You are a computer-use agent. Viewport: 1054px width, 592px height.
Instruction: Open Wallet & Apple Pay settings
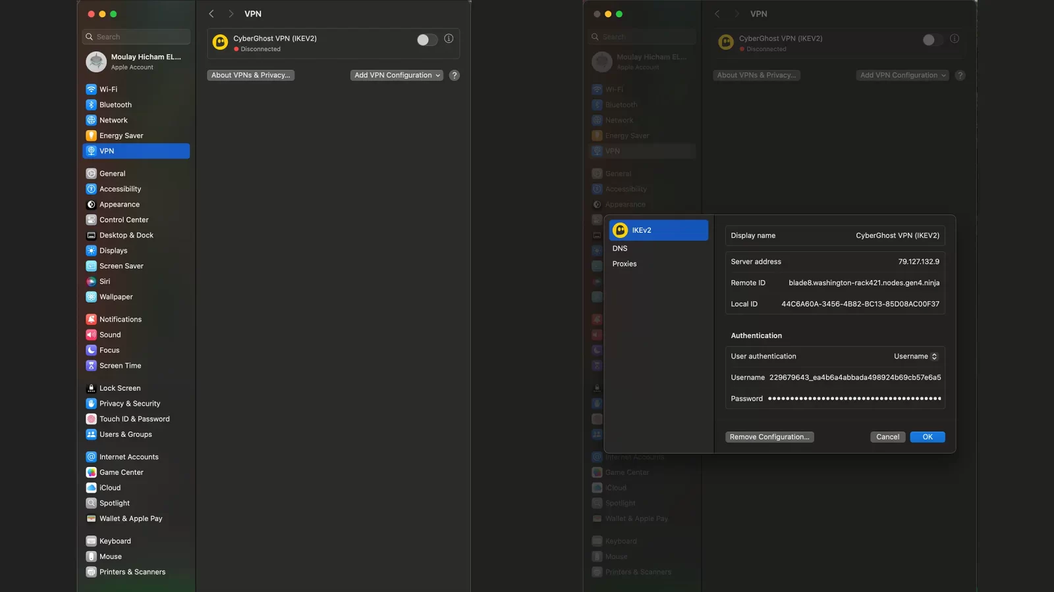click(x=136, y=518)
